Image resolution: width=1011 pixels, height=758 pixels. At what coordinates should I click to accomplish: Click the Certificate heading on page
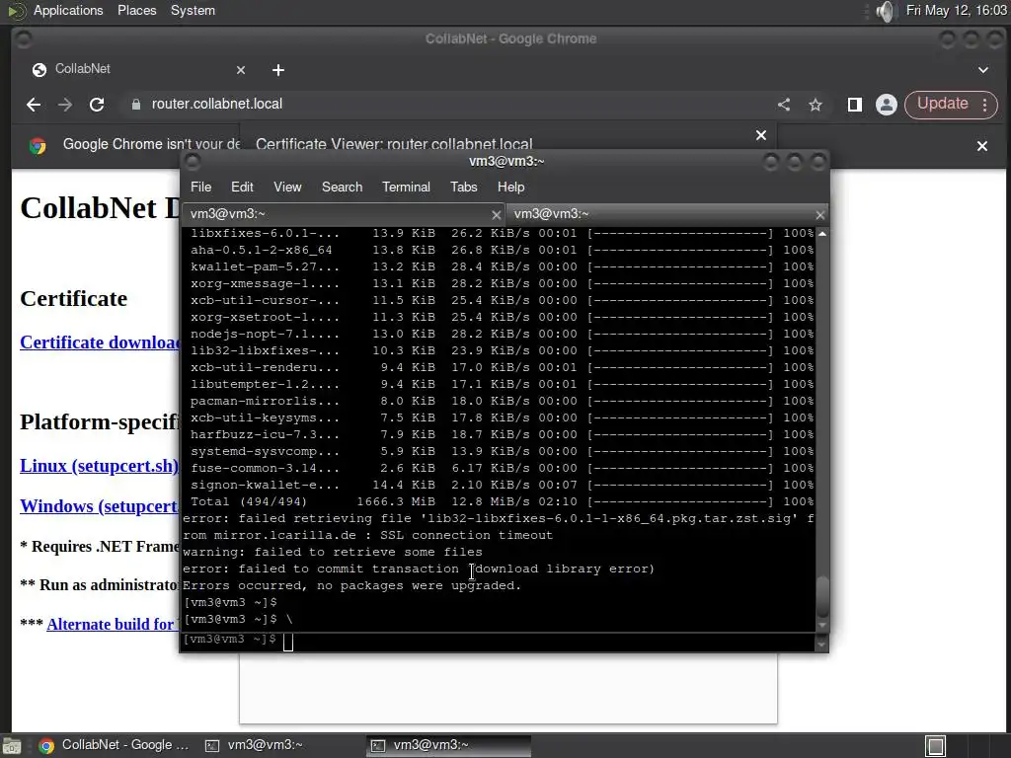point(73,298)
